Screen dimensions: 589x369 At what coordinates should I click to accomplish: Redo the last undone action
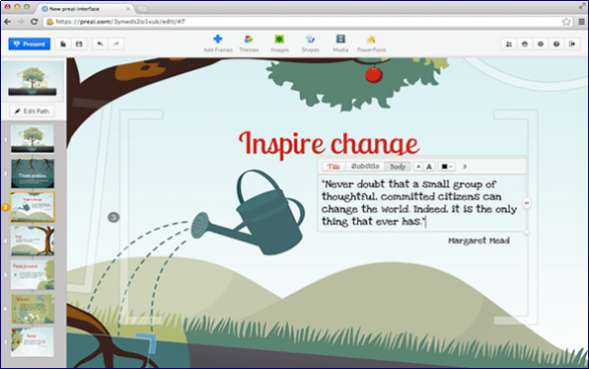click(x=116, y=44)
